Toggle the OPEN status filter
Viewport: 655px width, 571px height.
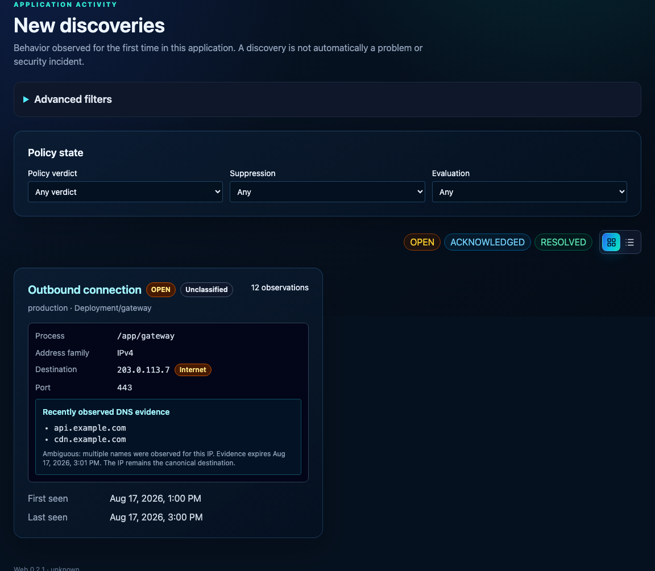(422, 242)
